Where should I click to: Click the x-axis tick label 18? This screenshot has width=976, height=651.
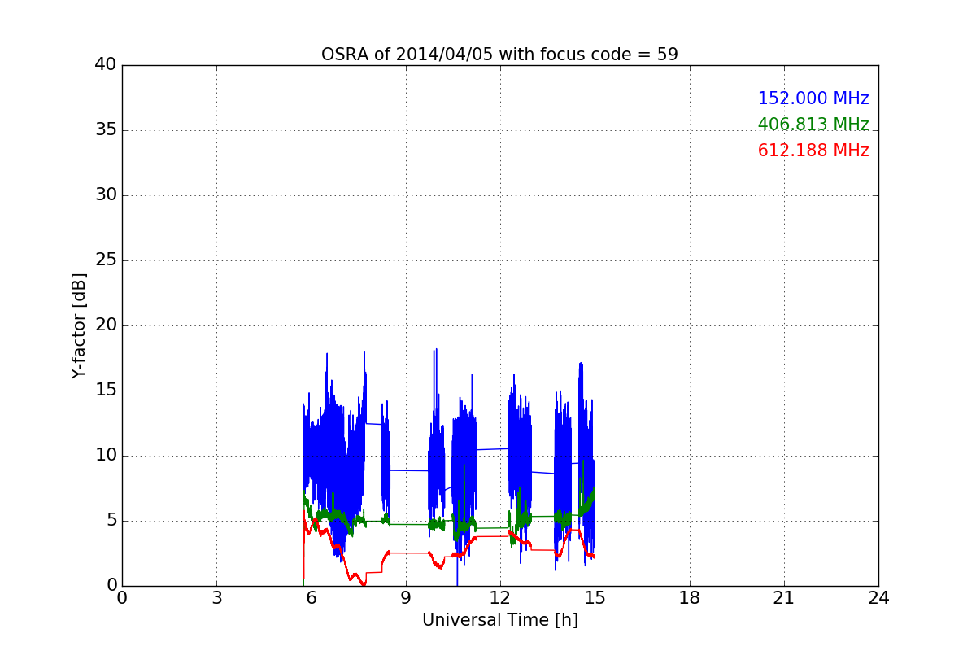689,598
